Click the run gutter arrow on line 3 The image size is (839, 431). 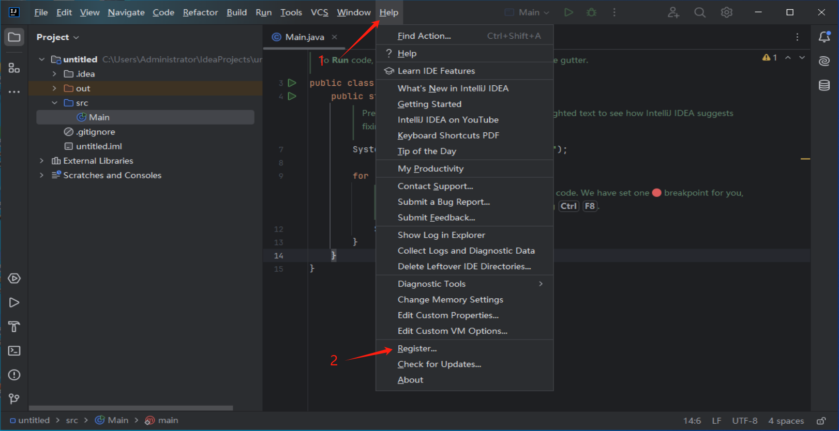tap(292, 83)
